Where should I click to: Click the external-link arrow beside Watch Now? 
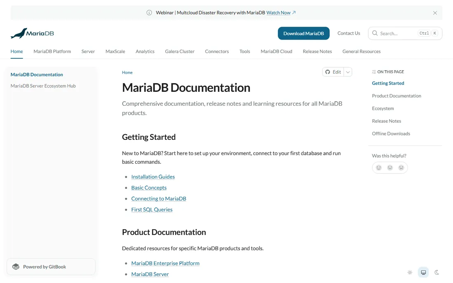click(294, 13)
